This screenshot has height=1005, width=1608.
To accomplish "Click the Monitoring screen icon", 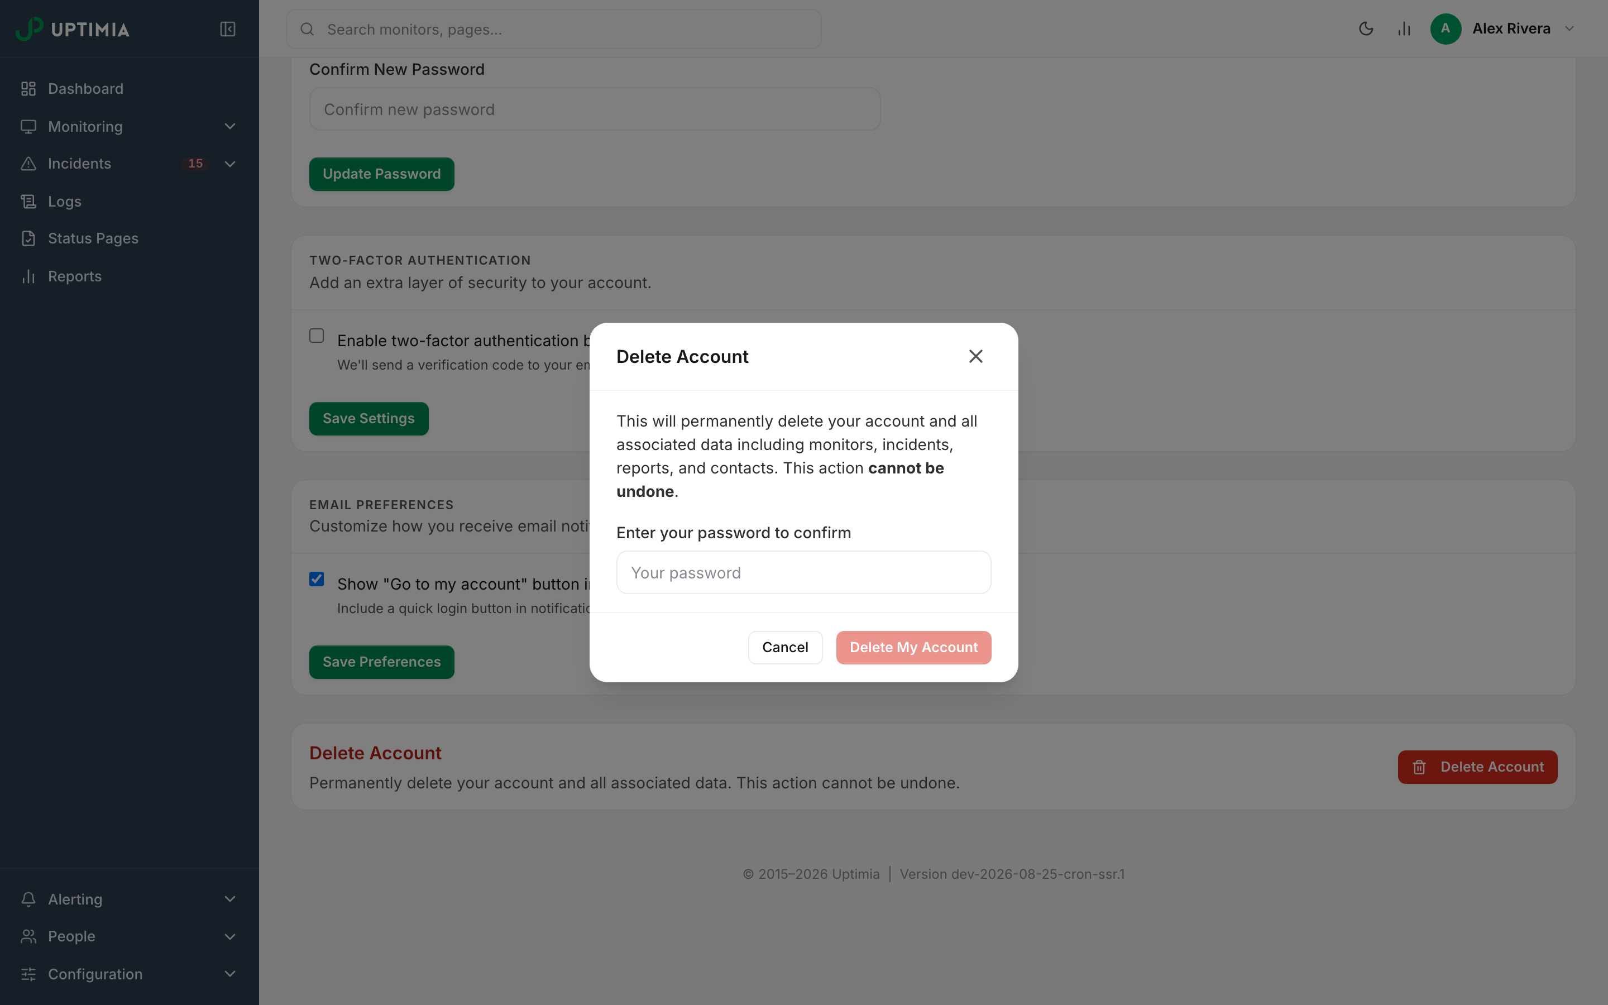I will point(28,126).
